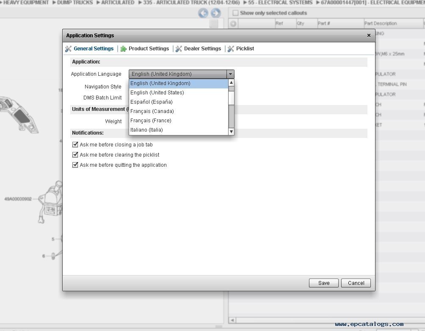425x331 pixels.
Task: Click the back navigation arrow icon
Action: pos(203,13)
